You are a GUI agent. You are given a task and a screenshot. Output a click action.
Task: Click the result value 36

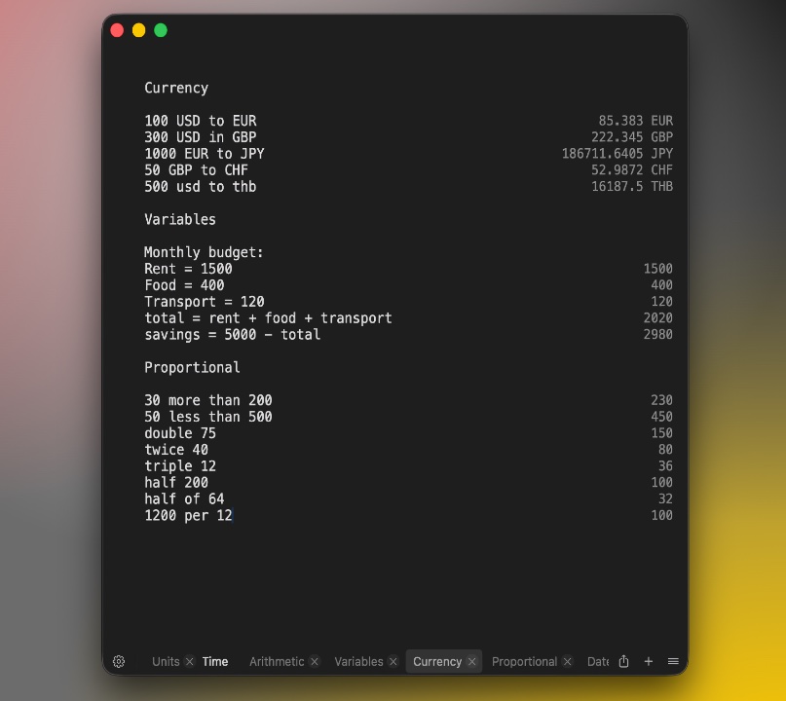point(665,466)
